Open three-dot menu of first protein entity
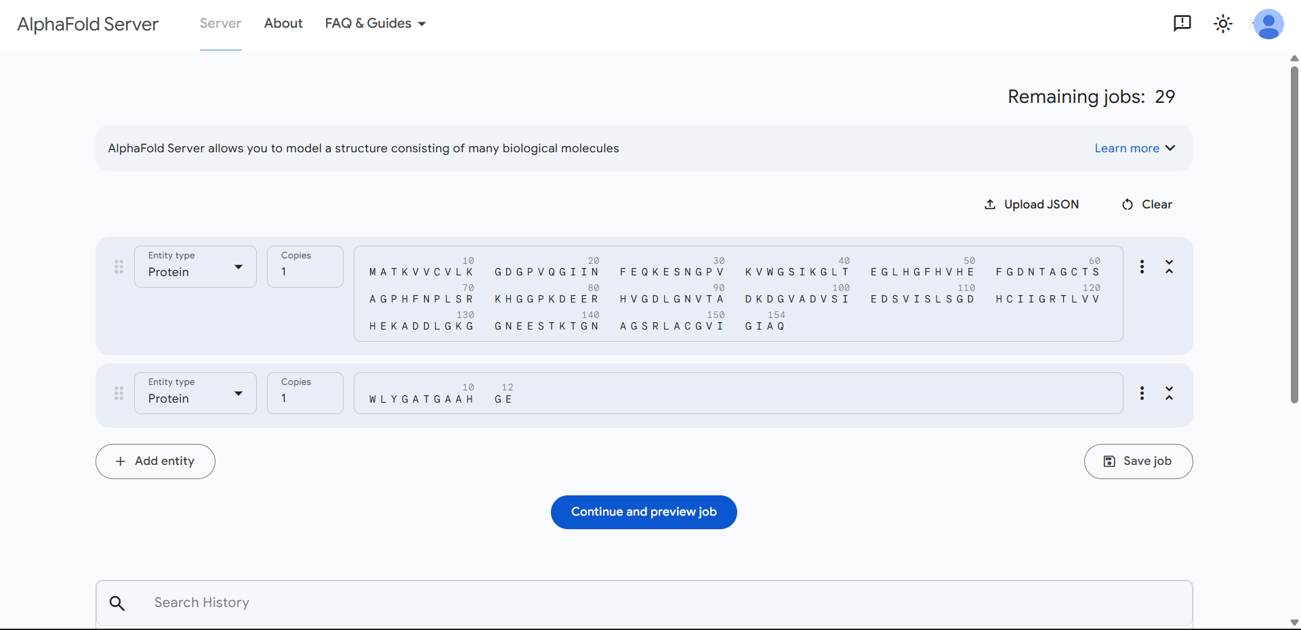Screen dimensions: 1301x630 [x=1142, y=267]
